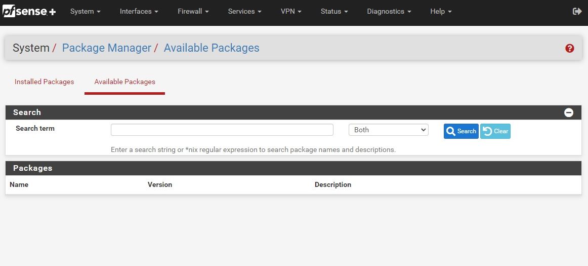Open the Services menu
588x266 pixels.
pos(244,11)
